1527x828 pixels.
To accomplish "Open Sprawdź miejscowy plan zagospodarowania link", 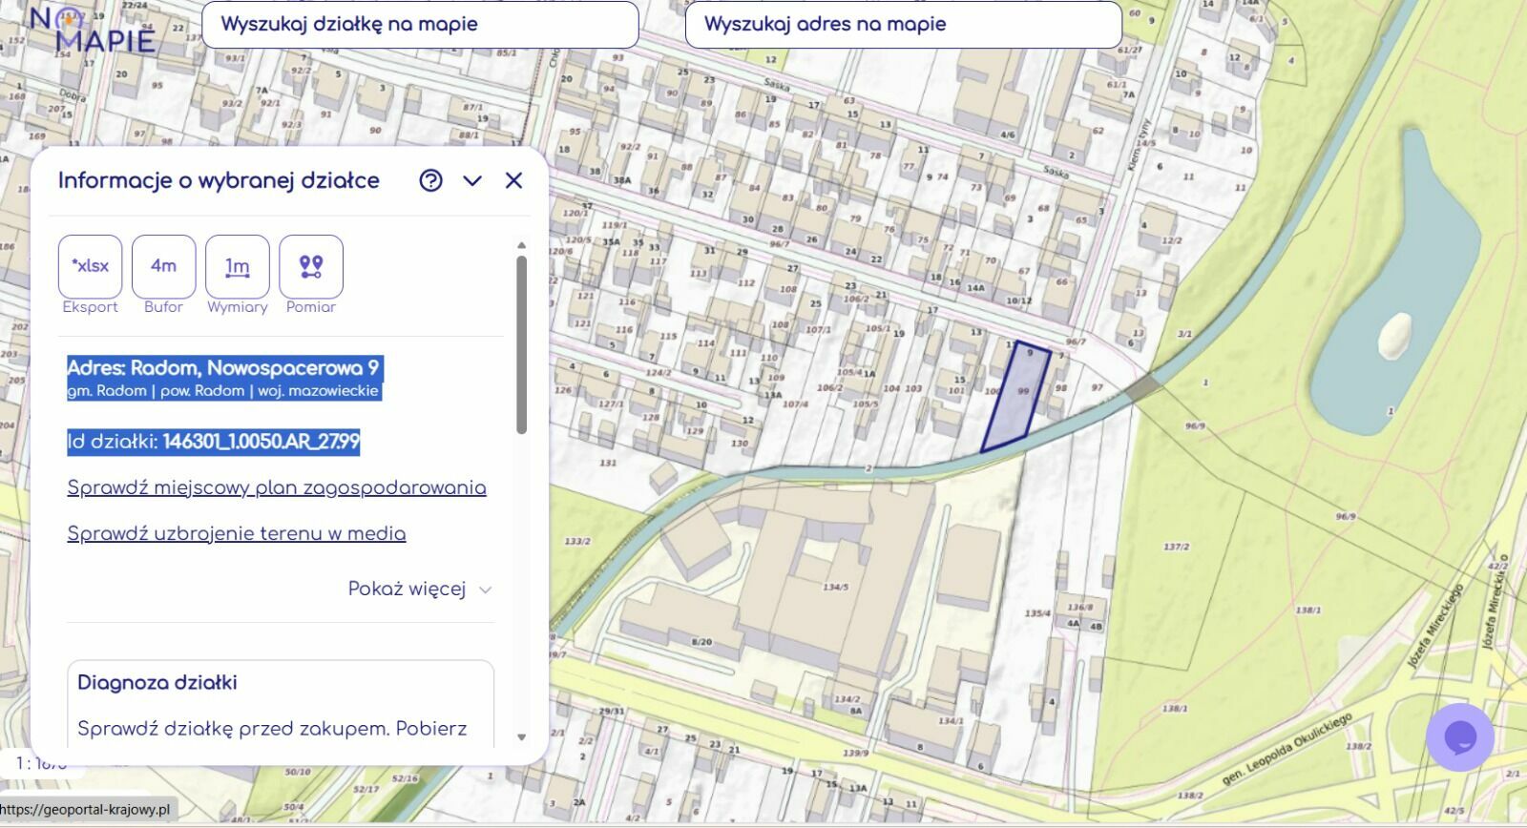I will [x=276, y=487].
